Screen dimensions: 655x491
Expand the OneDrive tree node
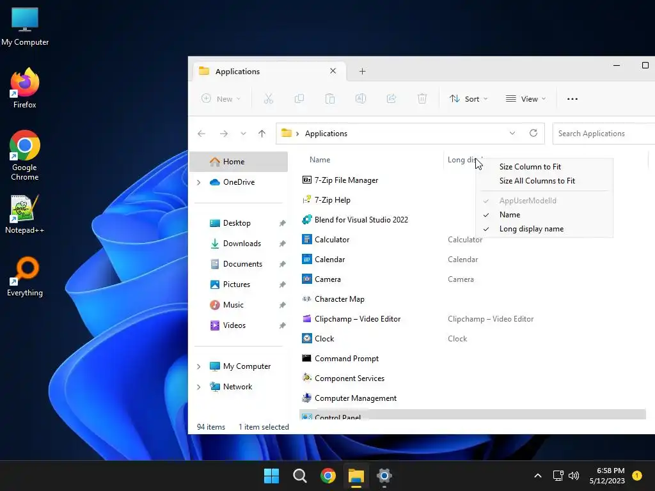(199, 182)
